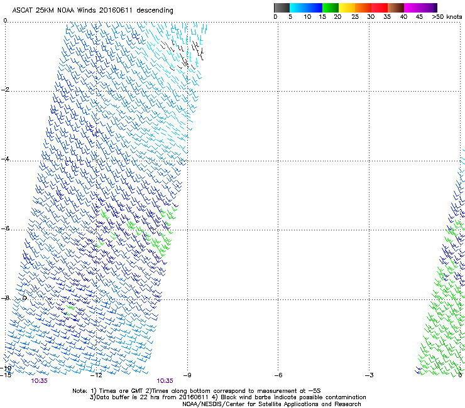Screen dimensions: 465x408
Task: Click the '-4' latitude axis label
Action: coord(5,159)
